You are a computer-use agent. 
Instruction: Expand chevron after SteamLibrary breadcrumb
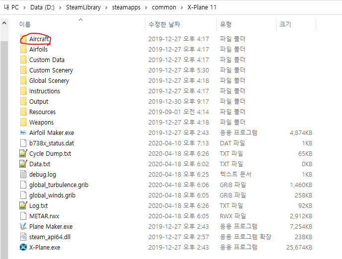106,8
